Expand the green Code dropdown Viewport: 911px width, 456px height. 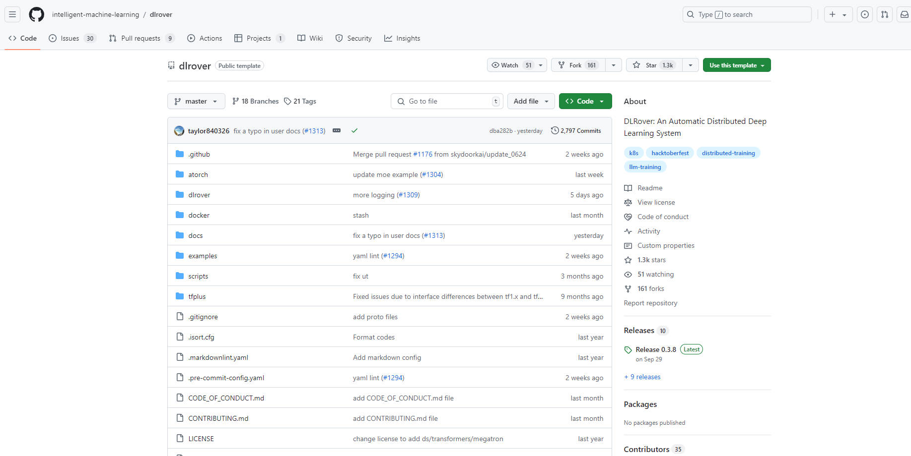click(585, 101)
